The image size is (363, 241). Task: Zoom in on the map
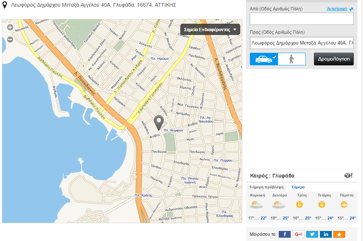10,27
